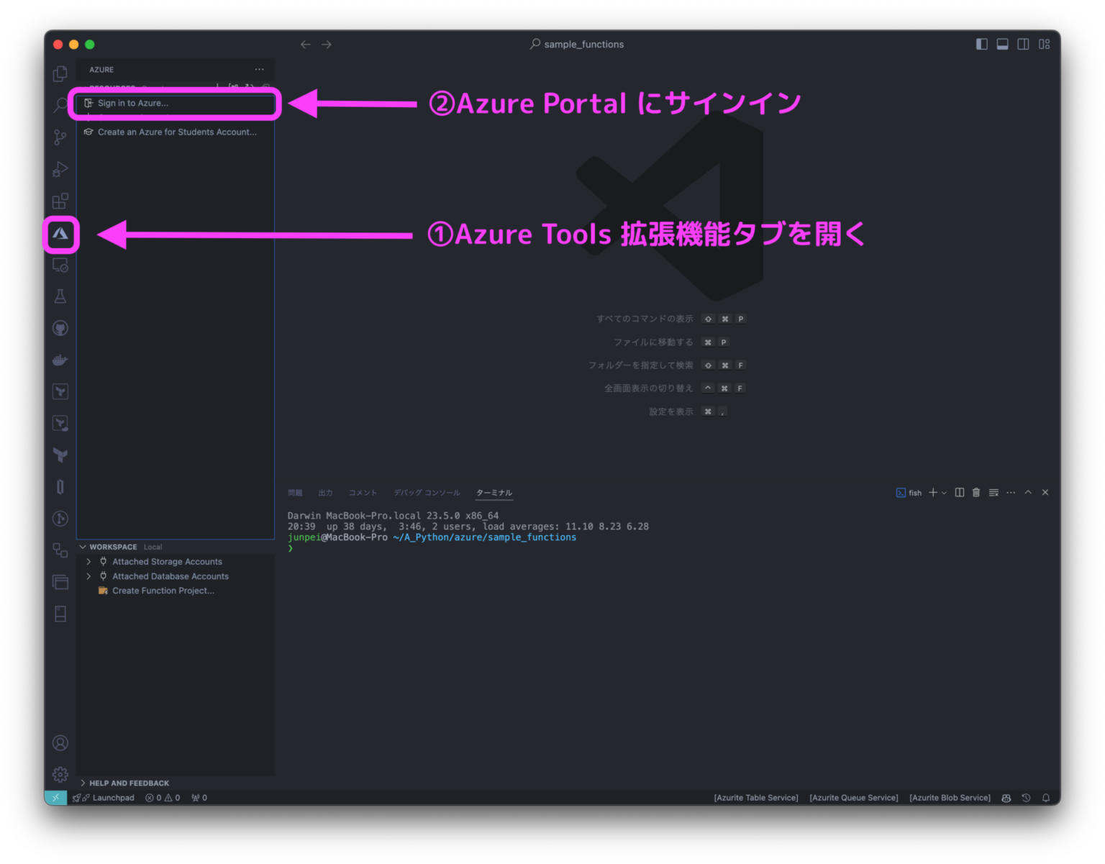The width and height of the screenshot is (1105, 864).
Task: Click the Azurite Queue Service status item
Action: pos(854,797)
